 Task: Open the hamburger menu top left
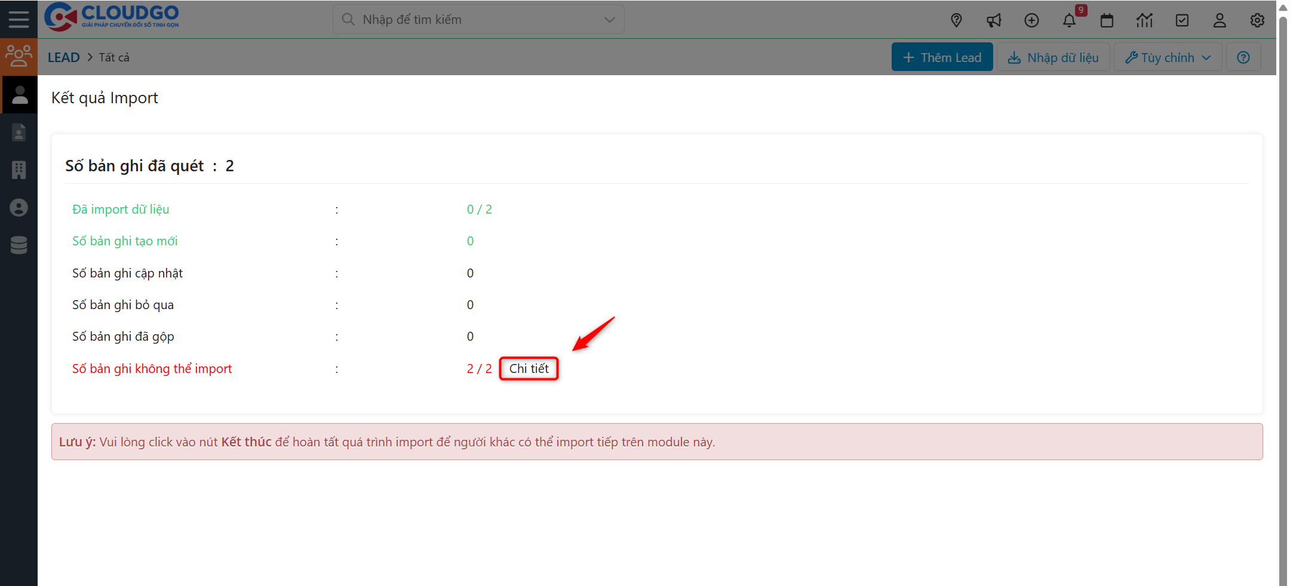tap(19, 18)
